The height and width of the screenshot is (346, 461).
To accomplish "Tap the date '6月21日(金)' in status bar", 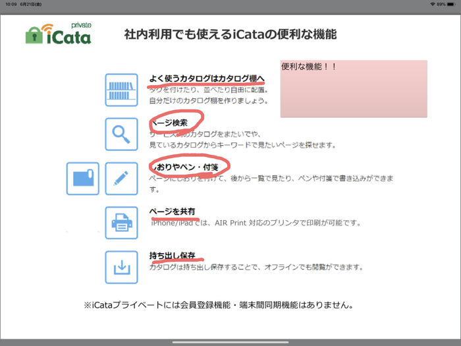I will coord(31,4).
